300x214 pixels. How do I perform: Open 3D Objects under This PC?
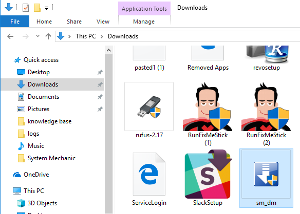tap(42, 203)
